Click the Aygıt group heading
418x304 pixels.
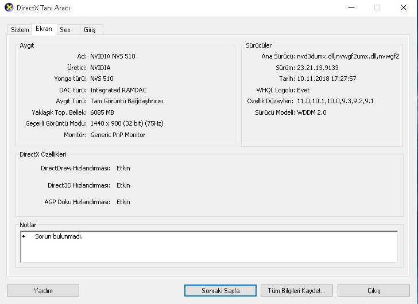[x=26, y=45]
